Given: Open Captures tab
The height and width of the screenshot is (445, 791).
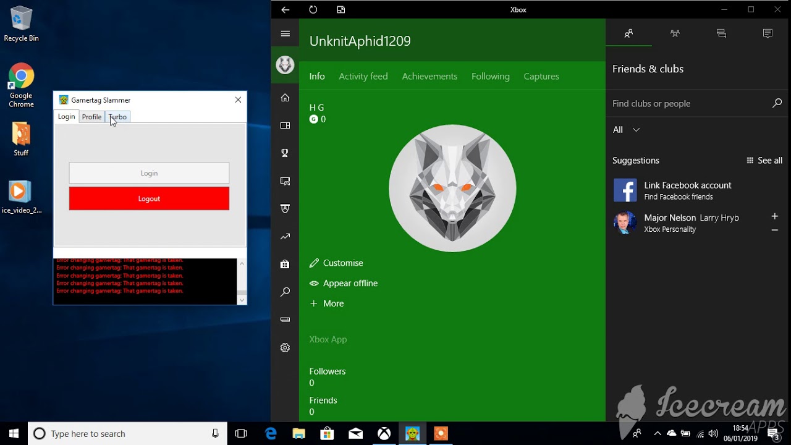Looking at the screenshot, I should point(541,77).
